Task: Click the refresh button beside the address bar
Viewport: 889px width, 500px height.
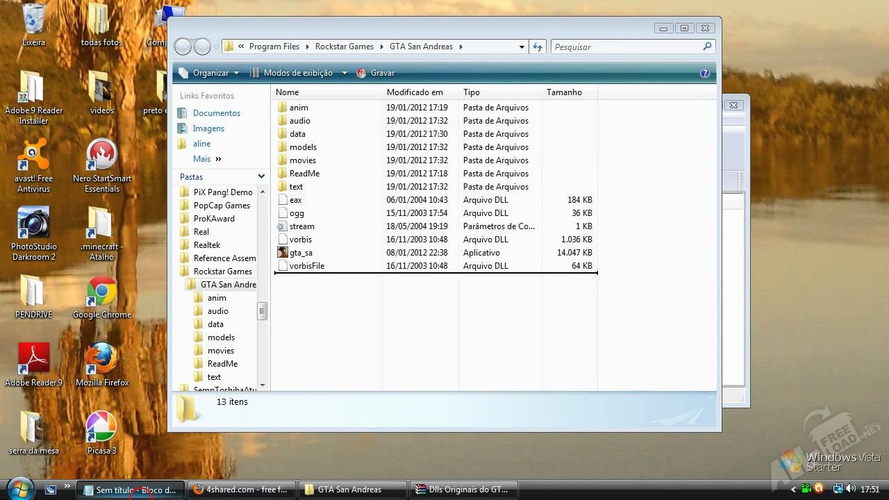Action: pyautogui.click(x=538, y=47)
